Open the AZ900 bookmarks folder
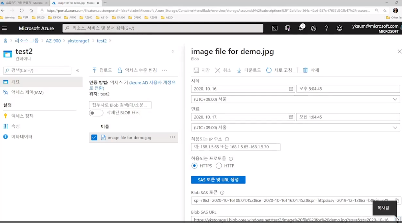Screen dimensions: 402x223 [86, 18]
